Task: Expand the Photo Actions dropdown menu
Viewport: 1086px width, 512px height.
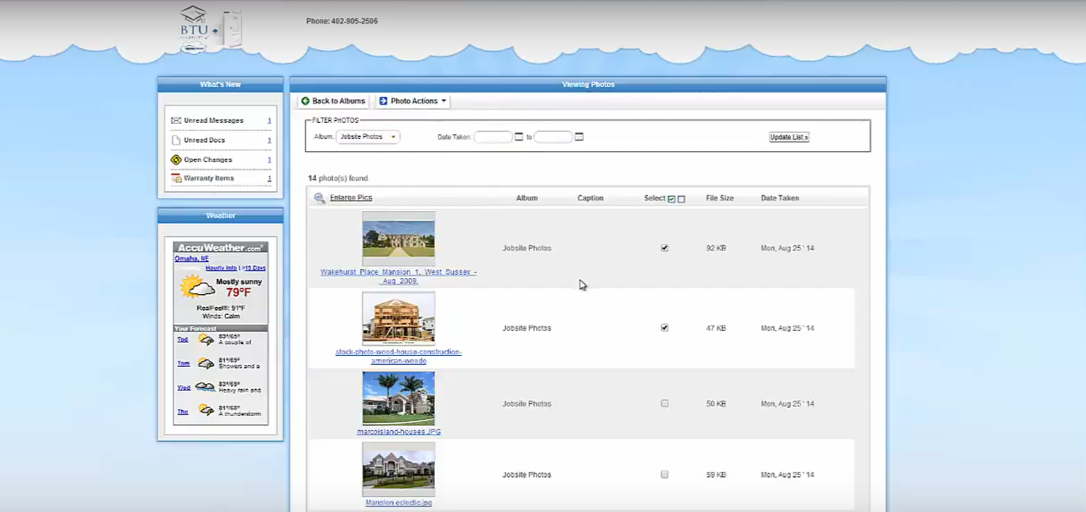Action: tap(414, 101)
